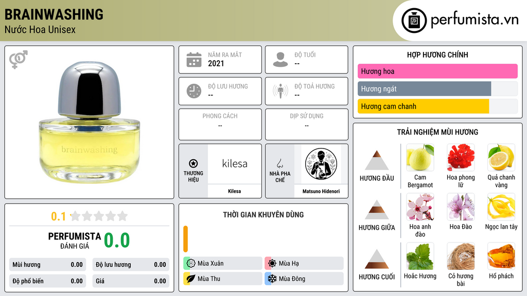This screenshot has height=296, width=527.
Task: Click the Độ lưu hương 0.00 score row
Action: (x=131, y=265)
